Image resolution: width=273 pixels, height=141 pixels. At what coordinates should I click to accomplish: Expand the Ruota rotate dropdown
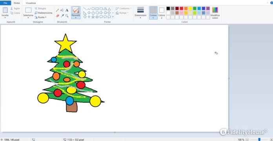41,17
